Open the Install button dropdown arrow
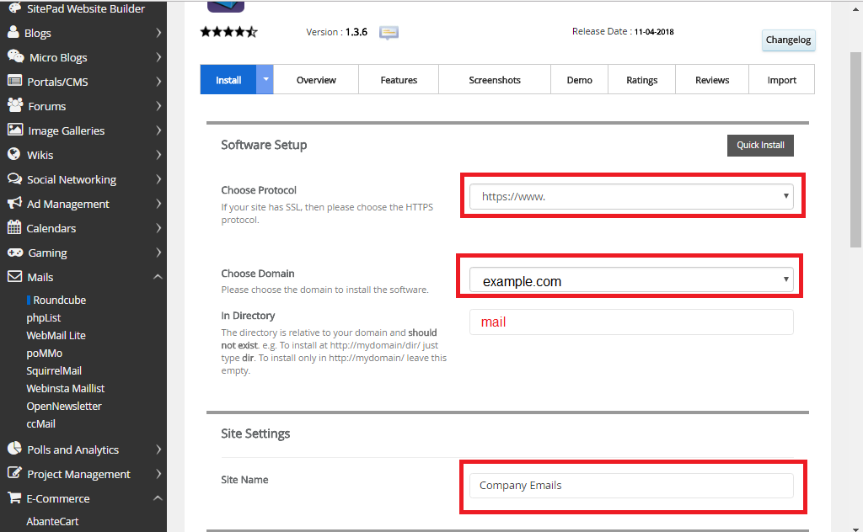863x532 pixels. pyautogui.click(x=264, y=79)
